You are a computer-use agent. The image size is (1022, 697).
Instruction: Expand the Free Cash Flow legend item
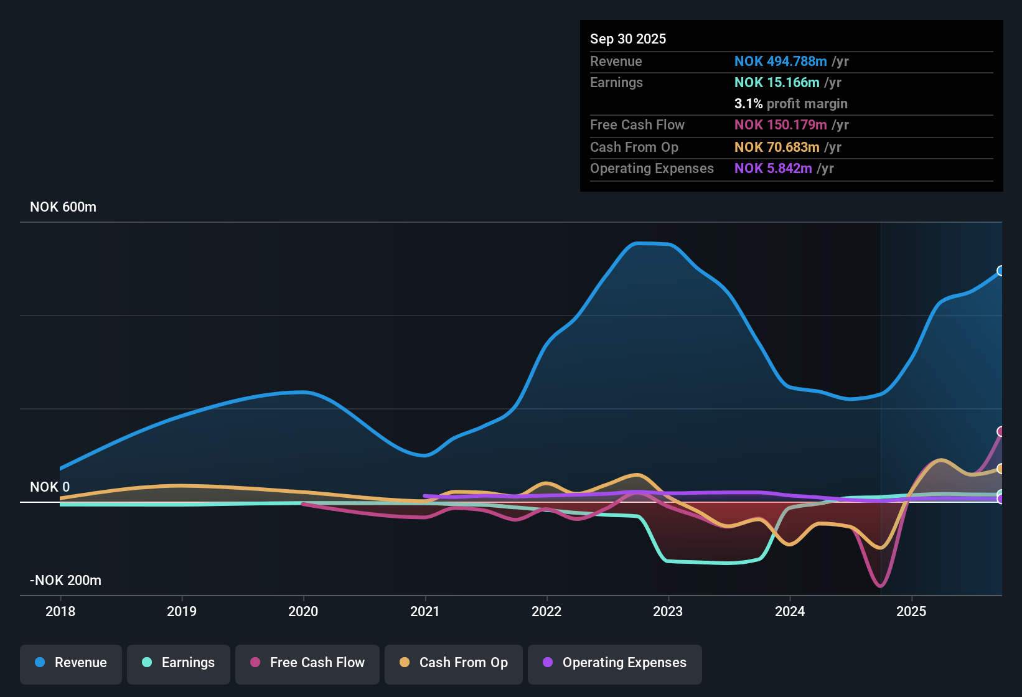click(307, 663)
